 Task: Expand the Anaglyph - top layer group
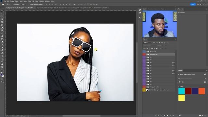coord(147,55)
